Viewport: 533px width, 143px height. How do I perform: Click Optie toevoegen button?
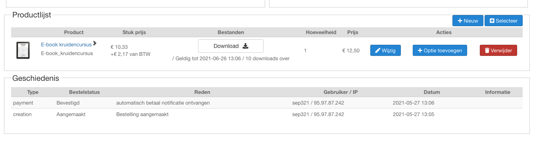coord(440,50)
